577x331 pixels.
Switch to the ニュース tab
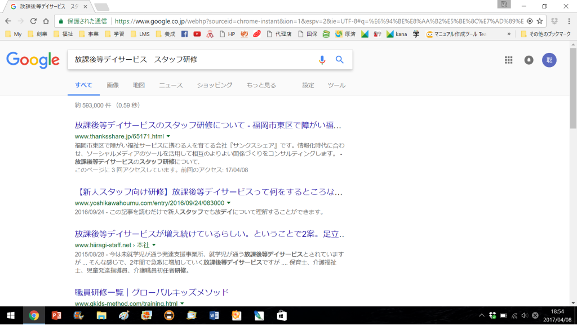[x=171, y=86]
